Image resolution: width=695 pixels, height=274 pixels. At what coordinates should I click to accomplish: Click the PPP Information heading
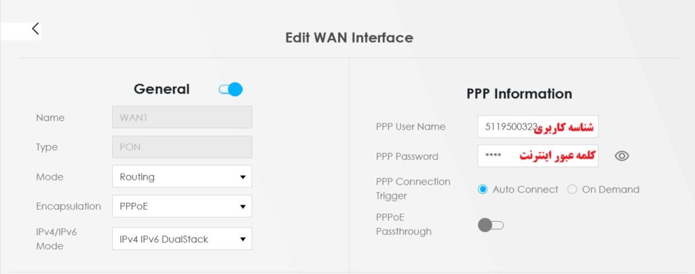pos(519,94)
